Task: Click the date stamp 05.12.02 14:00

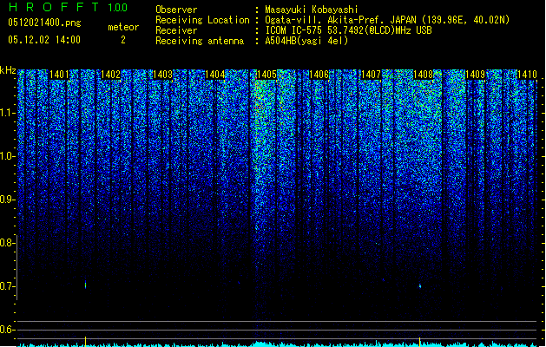Action: (x=44, y=40)
